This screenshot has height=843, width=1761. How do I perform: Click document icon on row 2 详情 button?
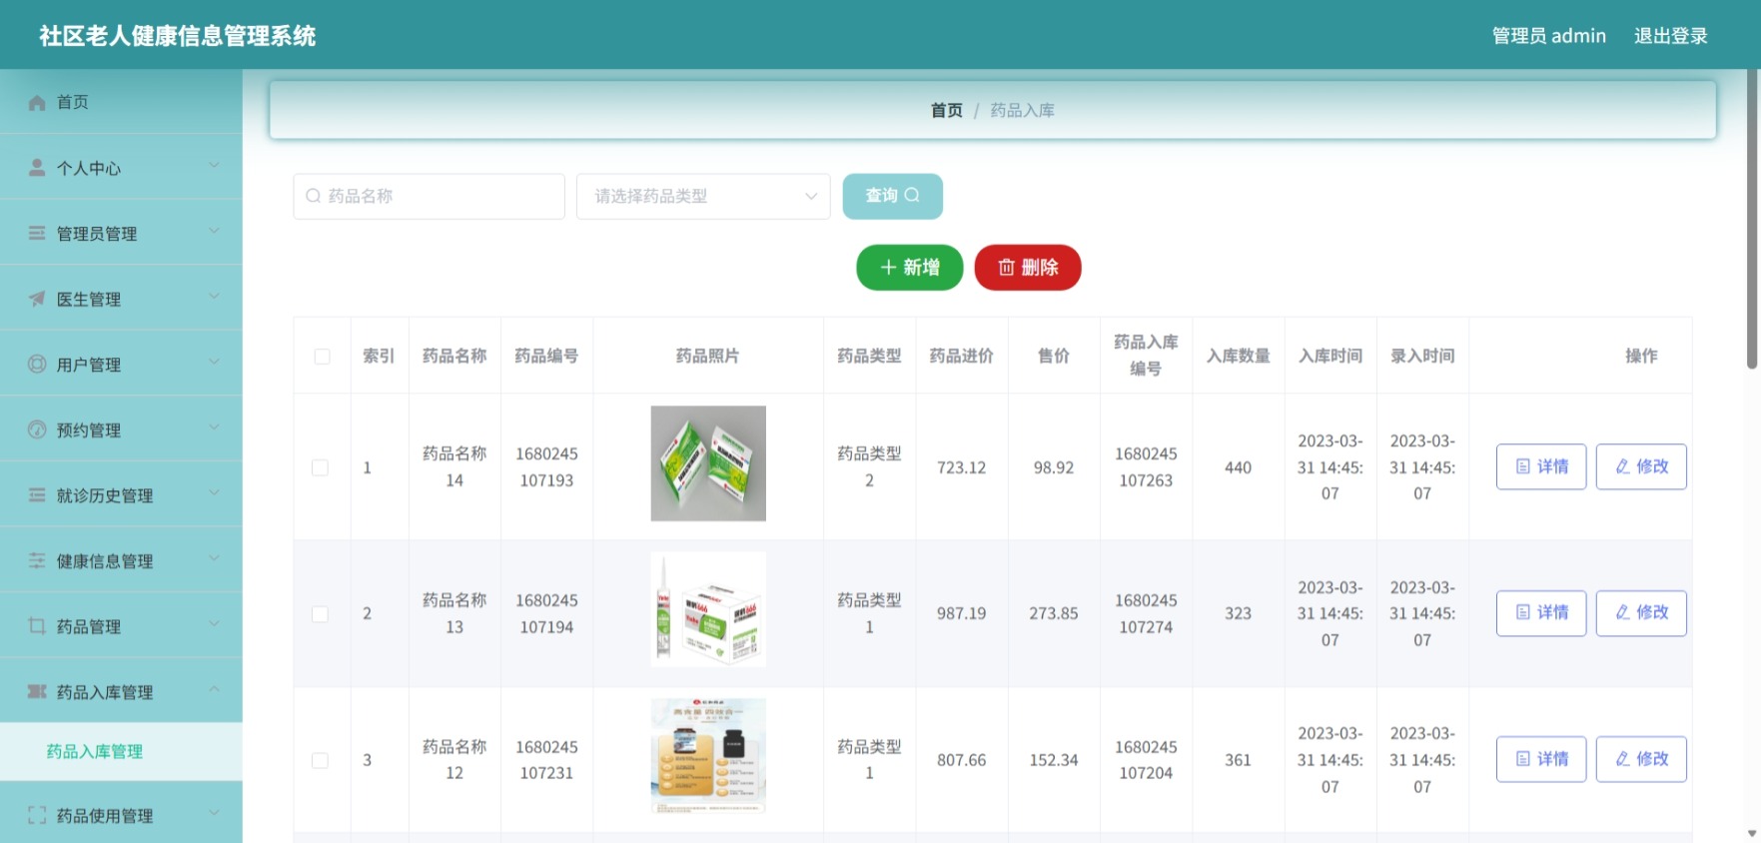tap(1523, 612)
